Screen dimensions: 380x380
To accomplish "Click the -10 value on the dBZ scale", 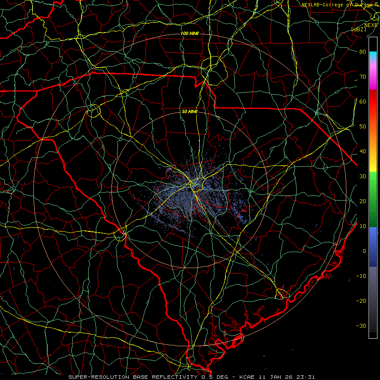I will click(361, 276).
